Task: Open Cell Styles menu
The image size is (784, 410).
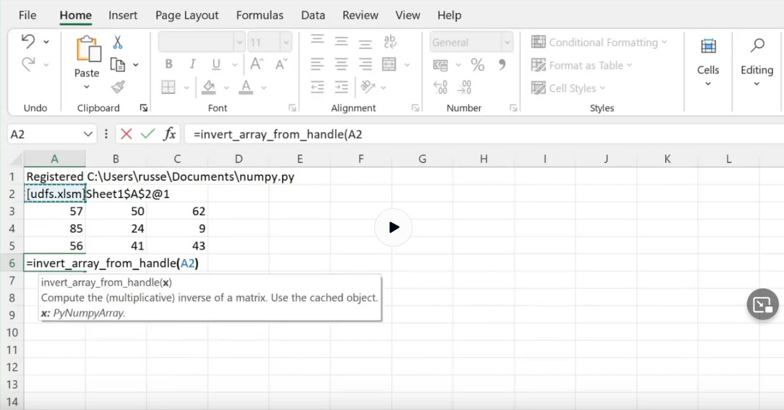Action: (568, 88)
